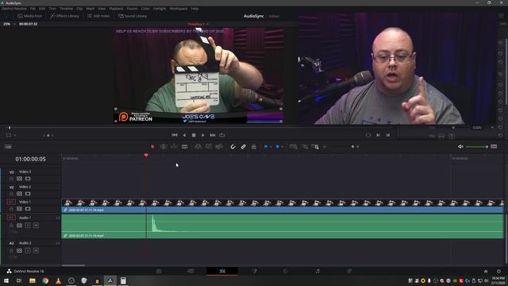This screenshot has width=508, height=286.
Task: Disable Video 1 track visibility
Action: (28, 209)
